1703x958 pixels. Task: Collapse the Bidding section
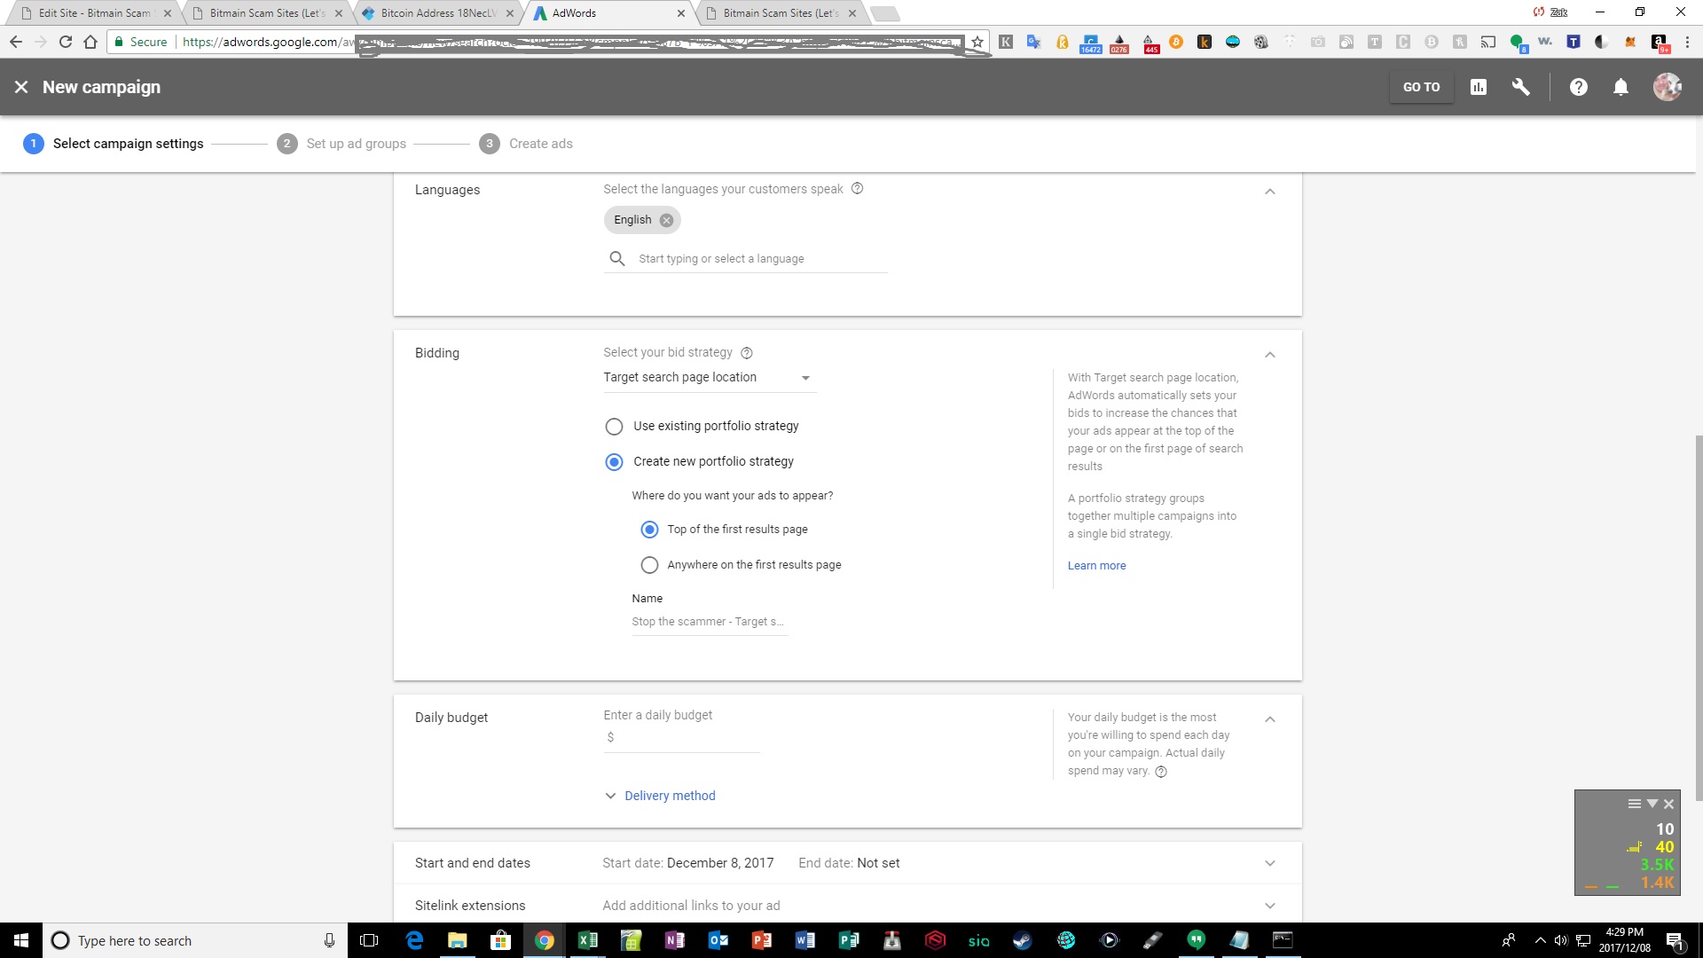(x=1270, y=355)
